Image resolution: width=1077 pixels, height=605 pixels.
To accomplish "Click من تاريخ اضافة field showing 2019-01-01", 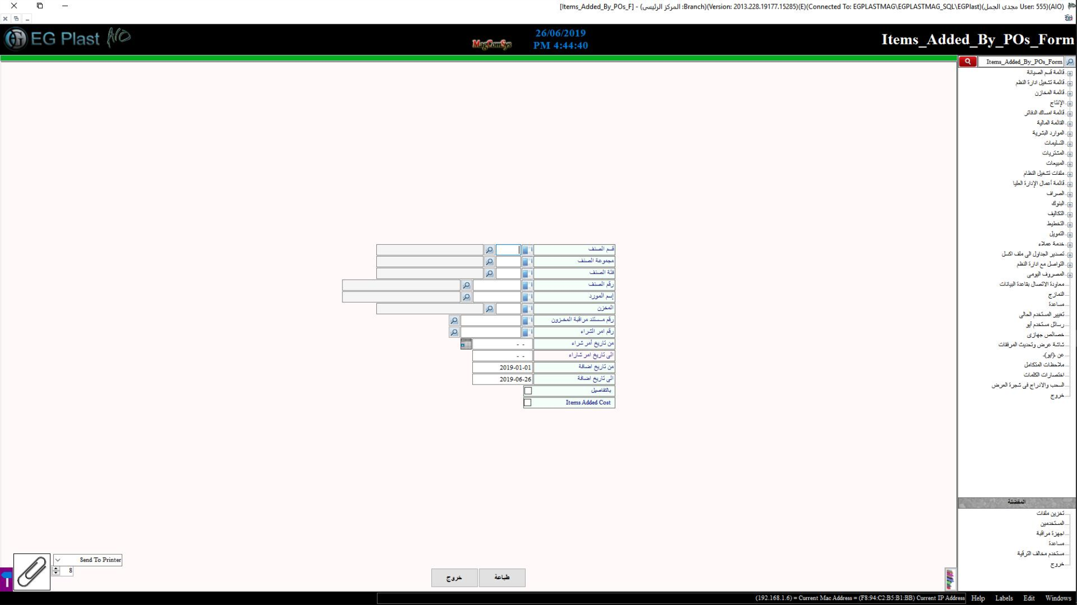I will pyautogui.click(x=502, y=368).
